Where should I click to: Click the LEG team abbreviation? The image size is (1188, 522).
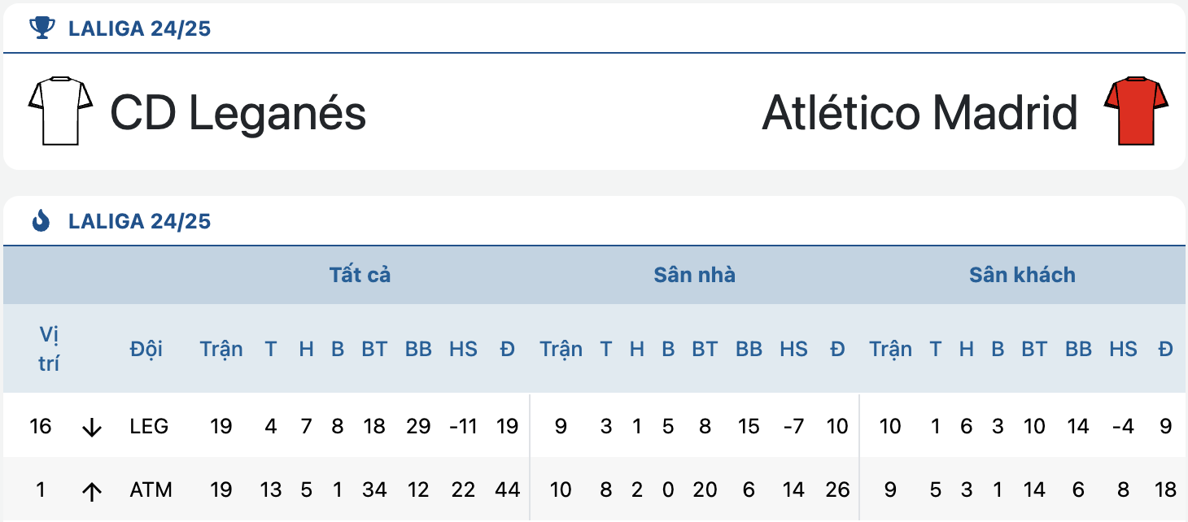click(x=149, y=426)
